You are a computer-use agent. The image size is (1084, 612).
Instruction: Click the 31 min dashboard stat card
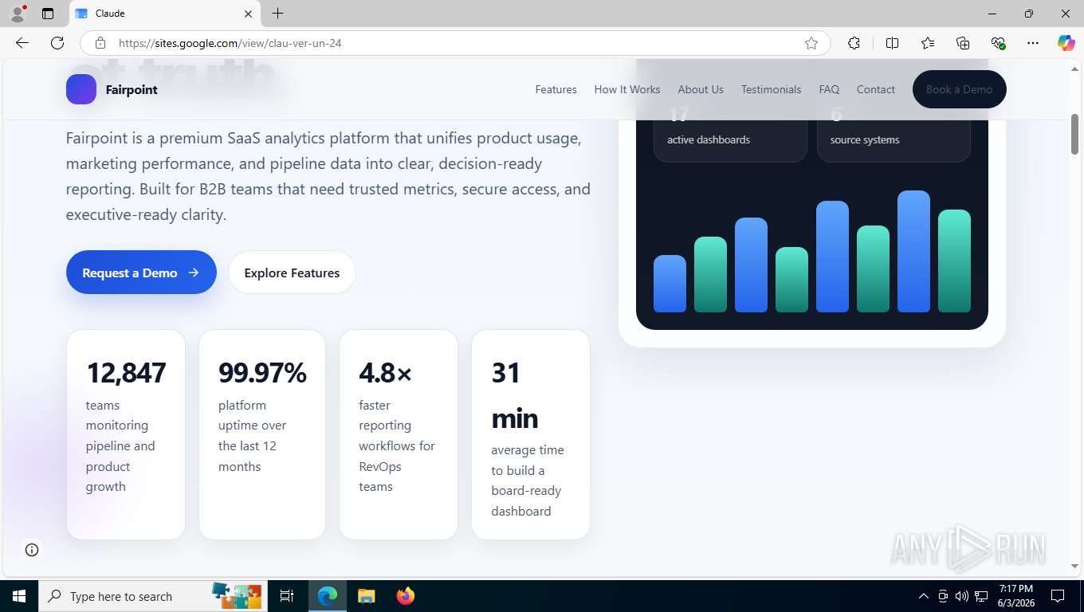531,434
